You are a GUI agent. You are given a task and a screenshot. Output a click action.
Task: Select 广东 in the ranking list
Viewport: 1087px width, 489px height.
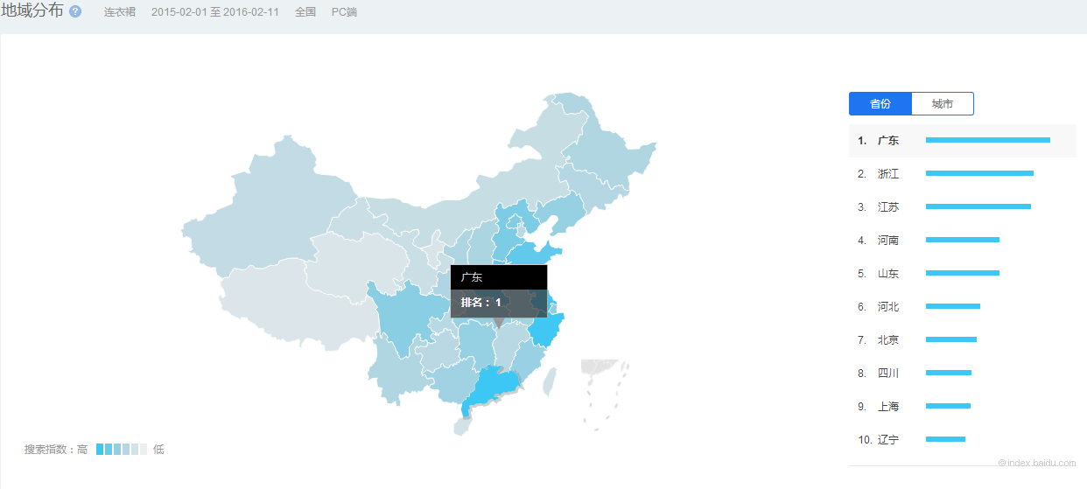[887, 141]
